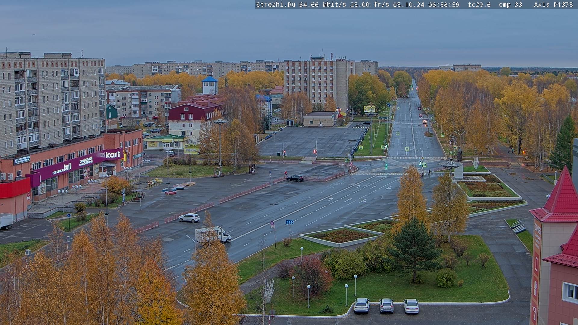This screenshot has width=578, height=325.
Task: Click the "05.10.24" date stamp
Action: click(x=409, y=5)
